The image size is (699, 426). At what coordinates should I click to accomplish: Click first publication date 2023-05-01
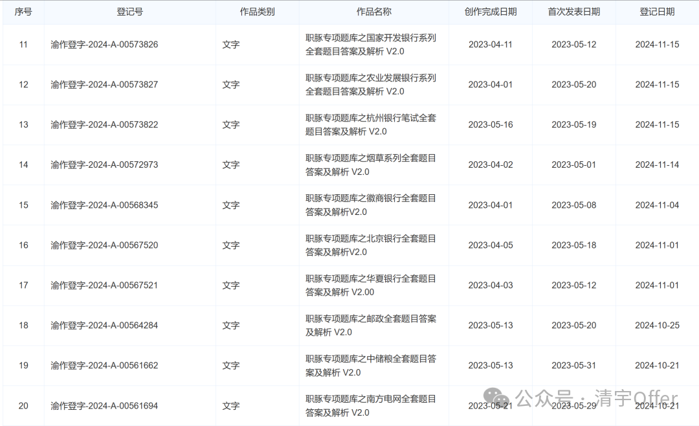point(573,165)
